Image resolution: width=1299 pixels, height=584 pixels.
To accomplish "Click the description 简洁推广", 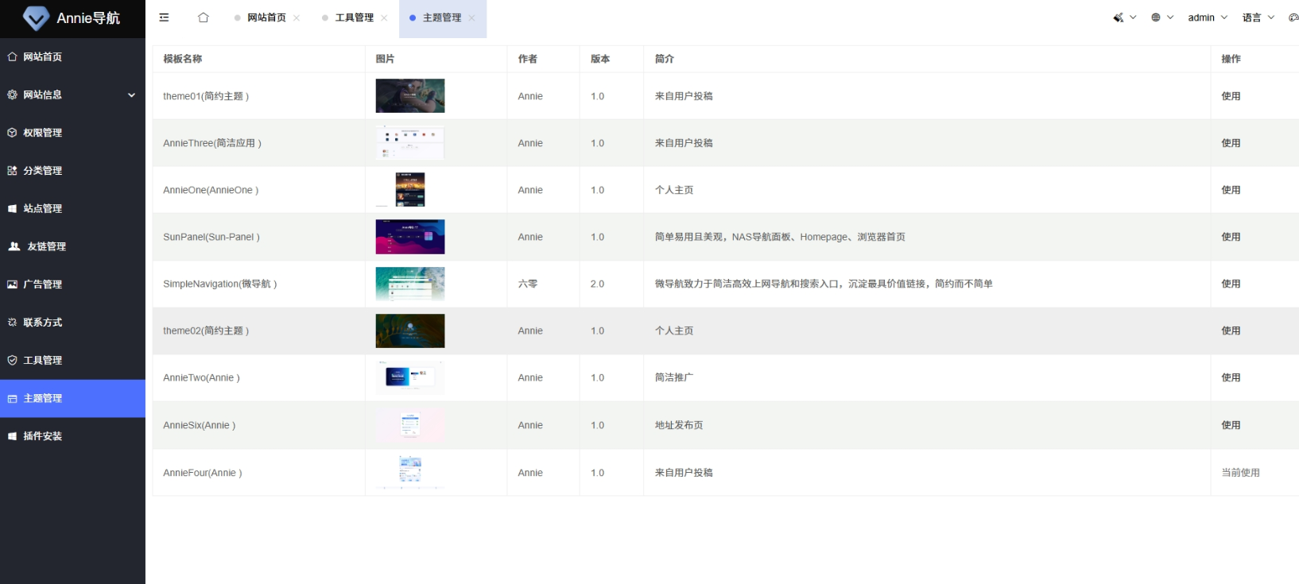I will (x=673, y=377).
